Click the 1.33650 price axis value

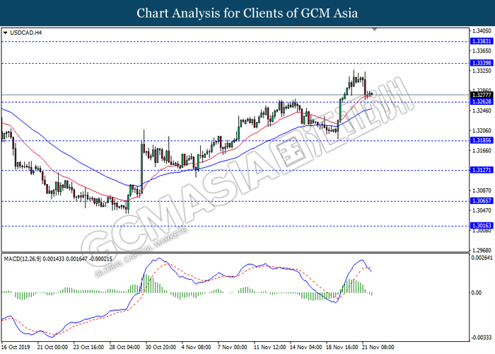(482, 50)
